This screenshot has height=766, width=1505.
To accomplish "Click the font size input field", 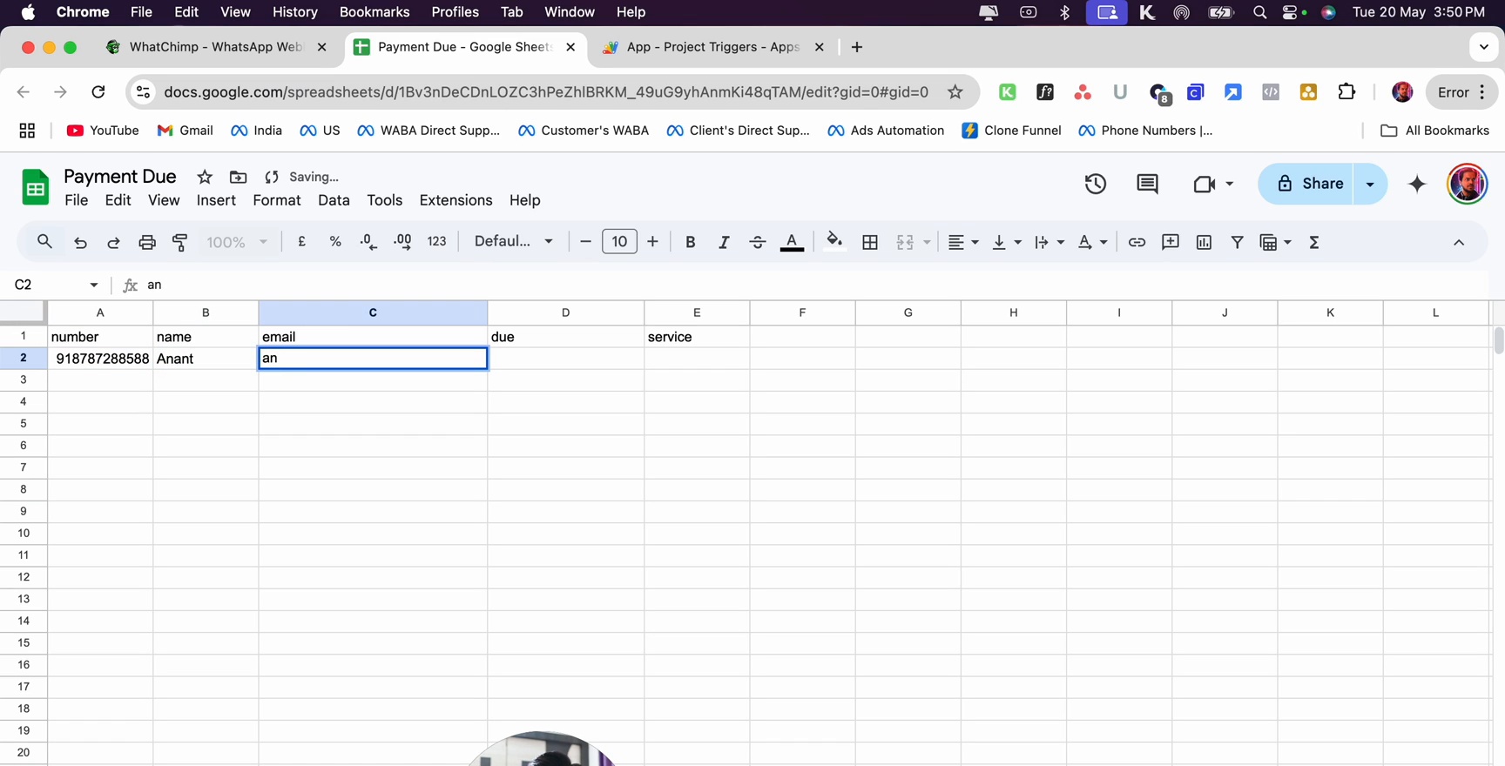I will coord(619,242).
